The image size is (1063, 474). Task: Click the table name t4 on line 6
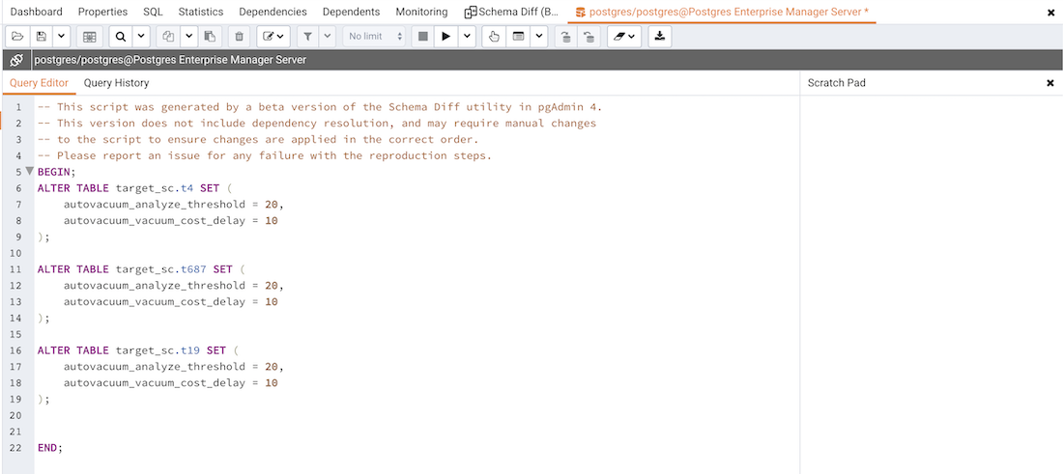pyautogui.click(x=187, y=188)
